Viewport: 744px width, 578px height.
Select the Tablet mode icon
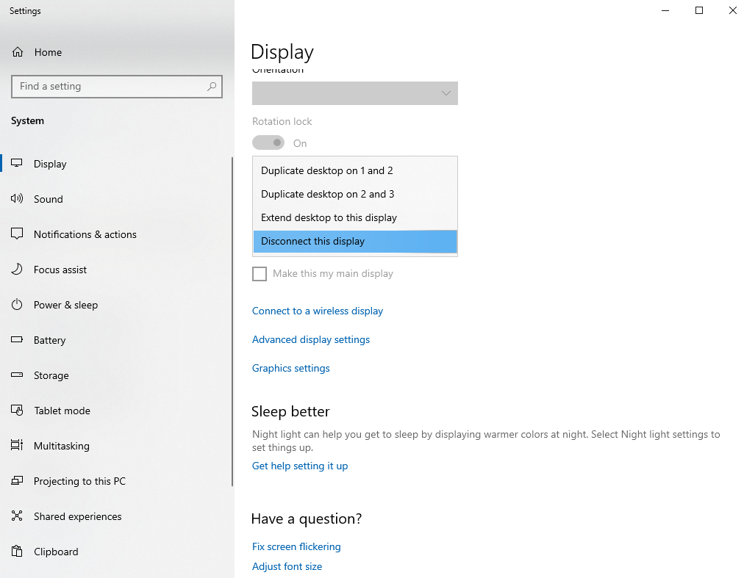click(17, 411)
